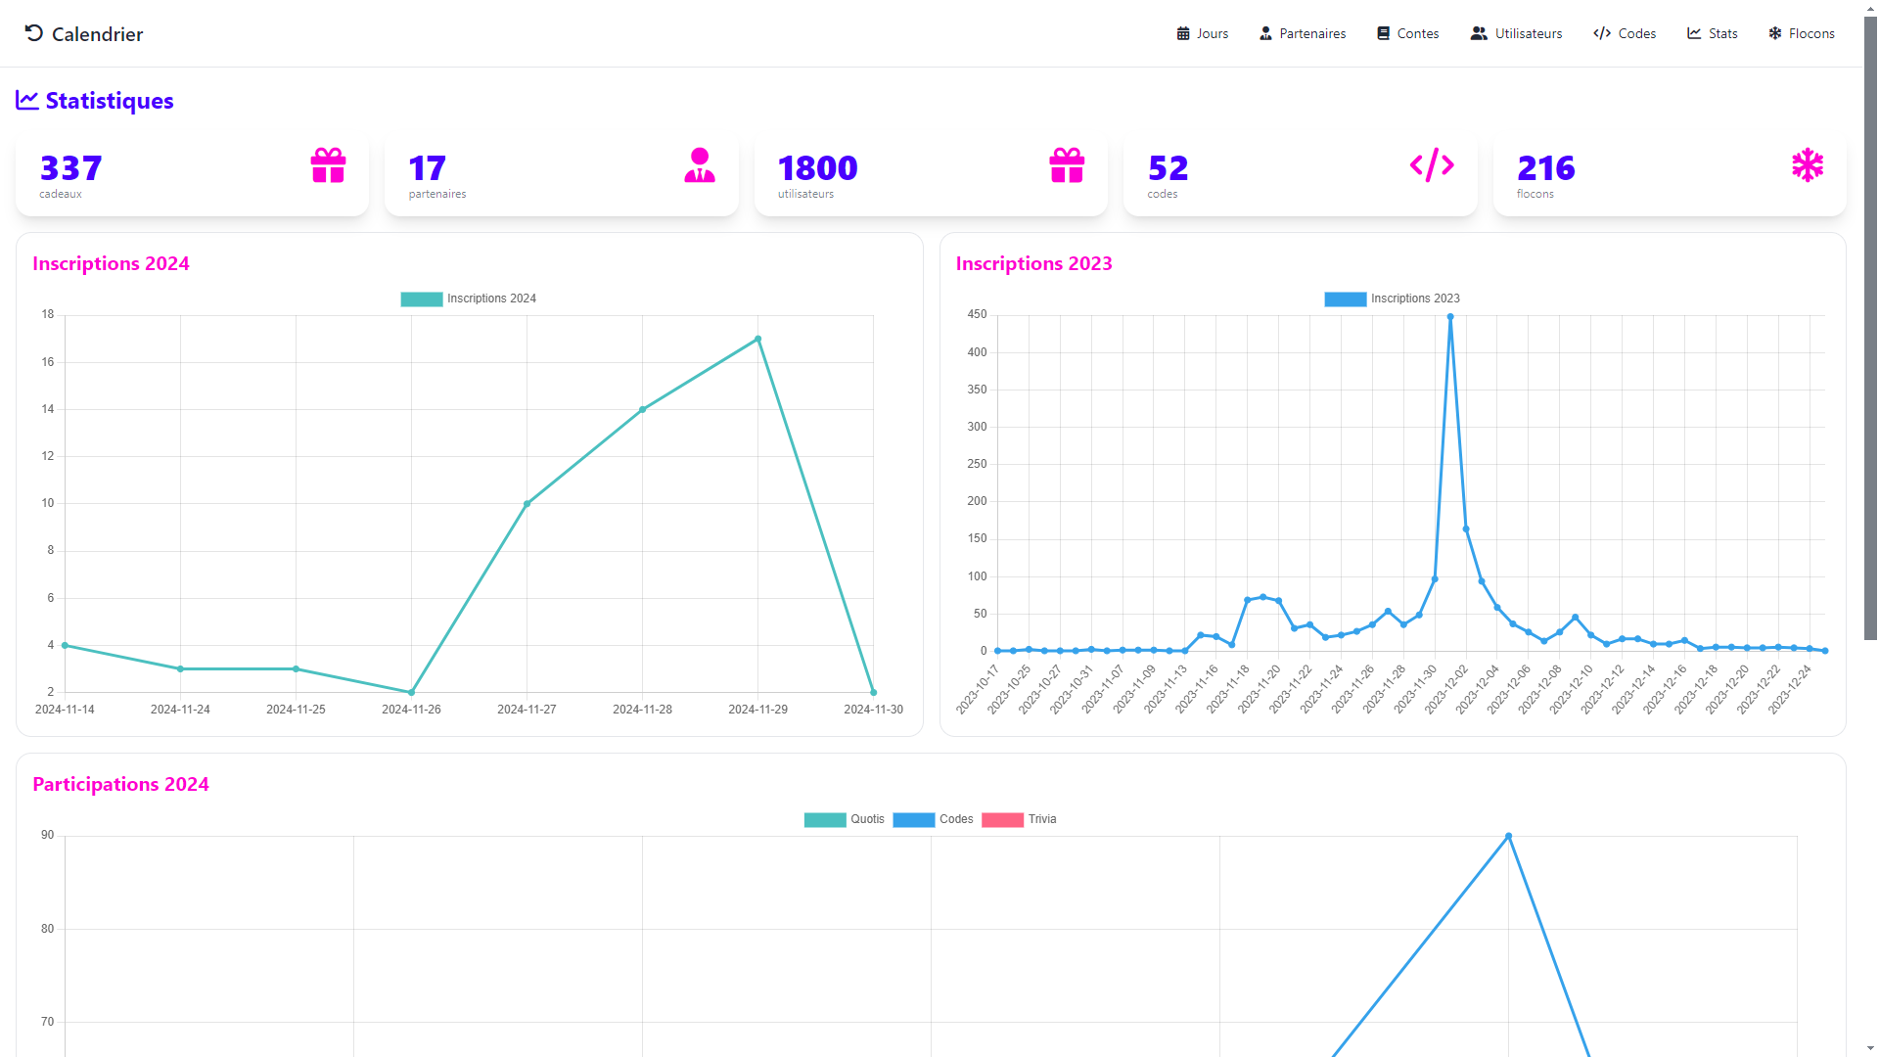Viewport: 1879px width, 1057px height.
Task: Open the Partenaires menu item
Action: [1303, 33]
